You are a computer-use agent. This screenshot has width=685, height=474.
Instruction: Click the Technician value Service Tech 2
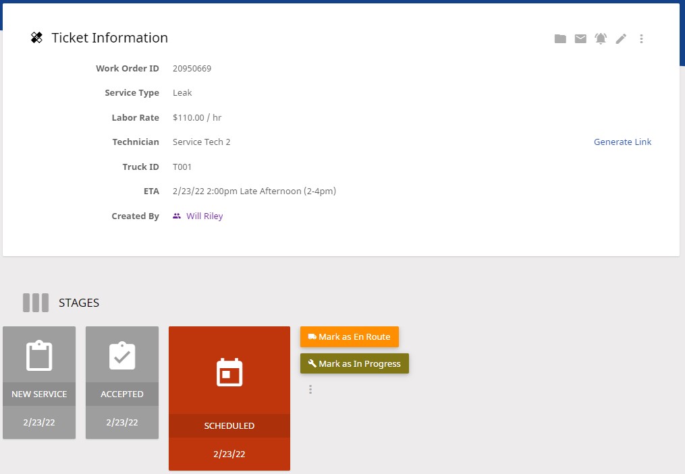click(201, 142)
